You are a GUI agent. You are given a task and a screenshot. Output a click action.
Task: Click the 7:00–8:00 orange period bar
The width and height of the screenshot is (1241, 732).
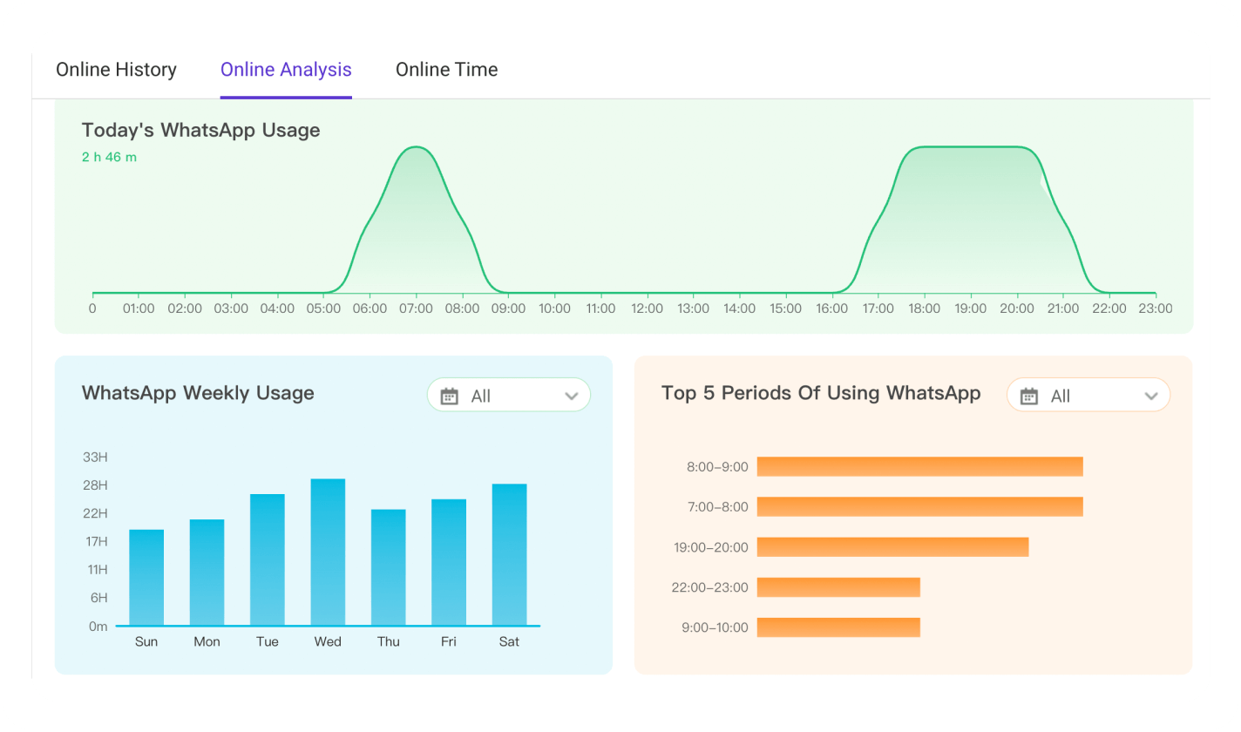click(x=920, y=506)
